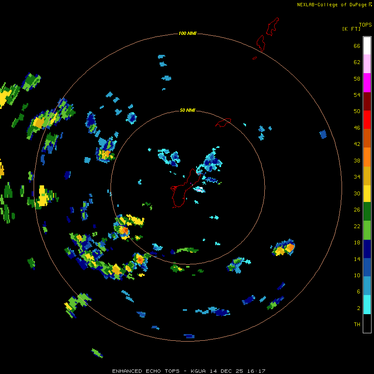374x374 pixels.
Task: Click the 46 legend value
Action: (x=357, y=128)
